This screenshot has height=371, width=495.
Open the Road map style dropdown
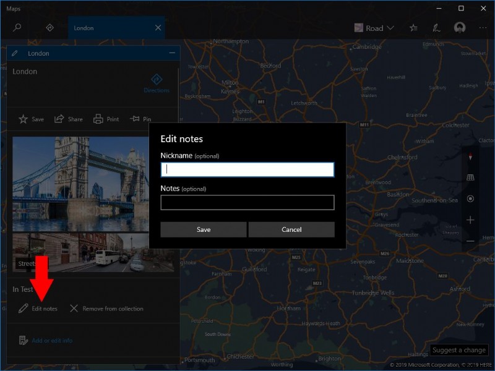tap(374, 27)
